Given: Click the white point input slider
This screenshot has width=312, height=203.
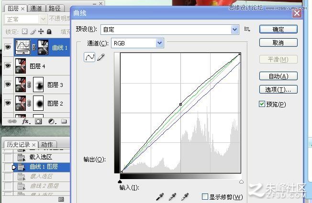Looking at the screenshot, I should point(241,182).
